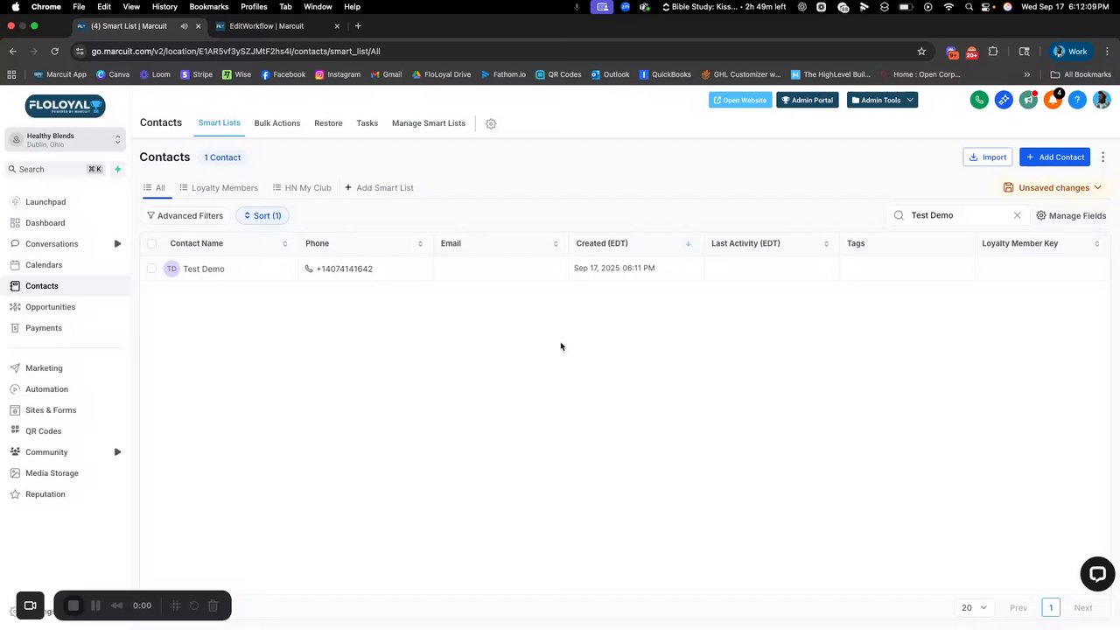This screenshot has height=630, width=1120.
Task: Click the Import button
Action: (988, 157)
